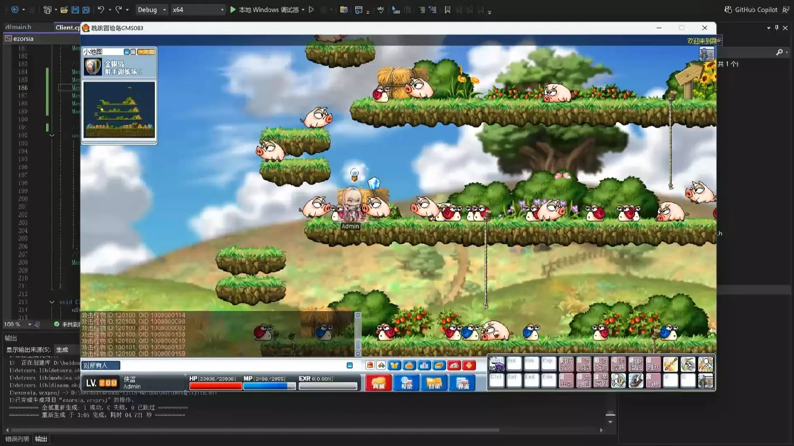Open the chat target selector 对所有人
Viewport: 794px width, 446px height.
(101, 365)
